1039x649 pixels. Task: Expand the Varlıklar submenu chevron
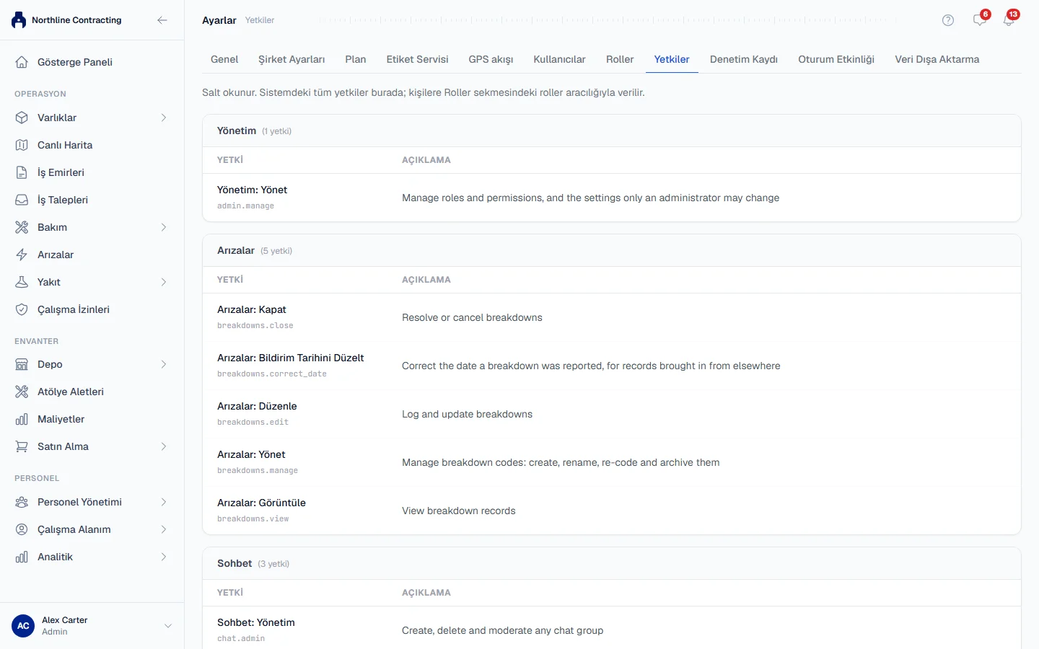click(x=164, y=118)
